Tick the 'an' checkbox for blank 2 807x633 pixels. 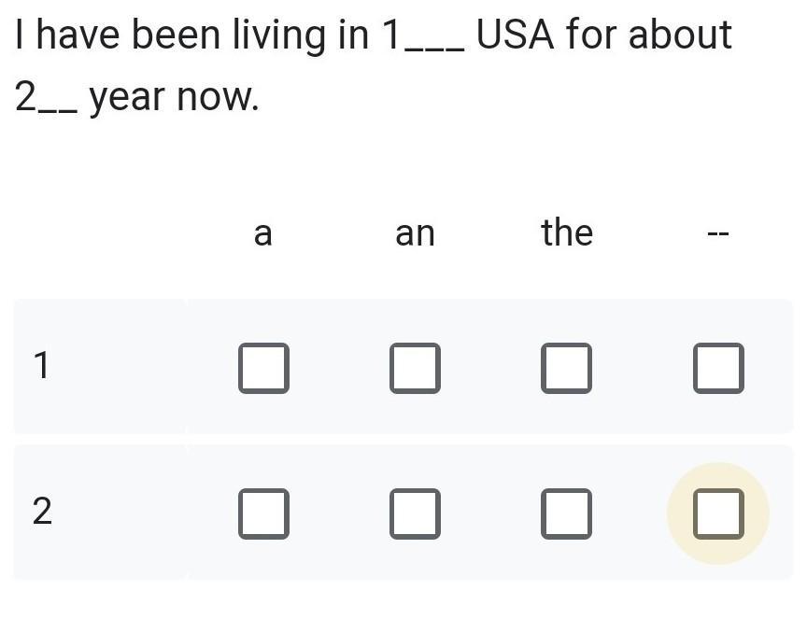(415, 513)
